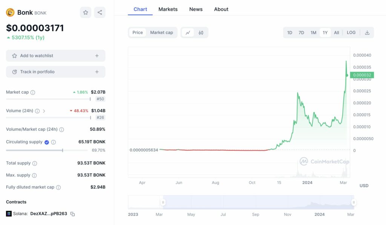Copy the Solana contract address
The height and width of the screenshot is (225, 386).
point(73,214)
